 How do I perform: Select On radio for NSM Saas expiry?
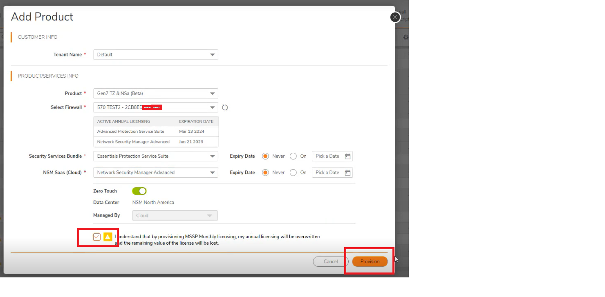293,172
